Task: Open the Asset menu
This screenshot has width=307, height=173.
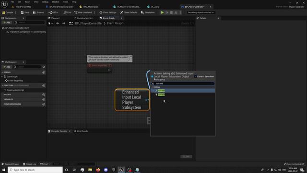Action: click(28, 2)
